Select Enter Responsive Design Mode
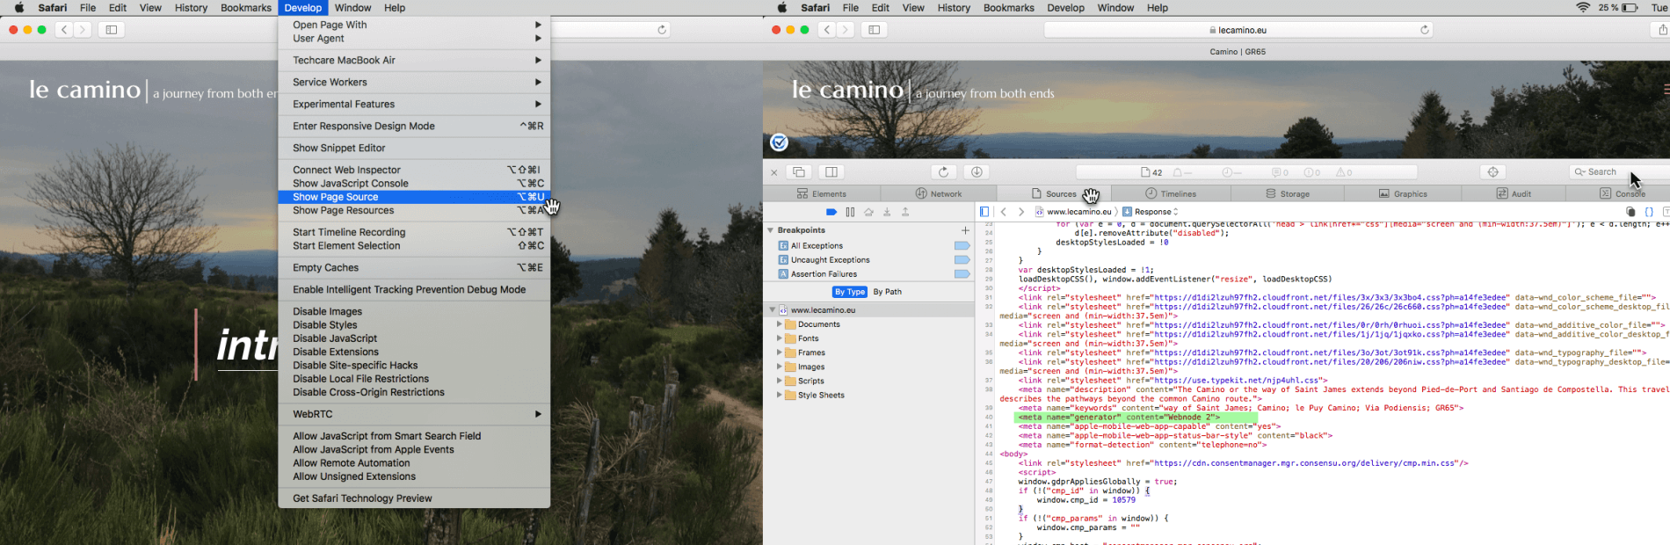The height and width of the screenshot is (545, 1670). tap(414, 127)
